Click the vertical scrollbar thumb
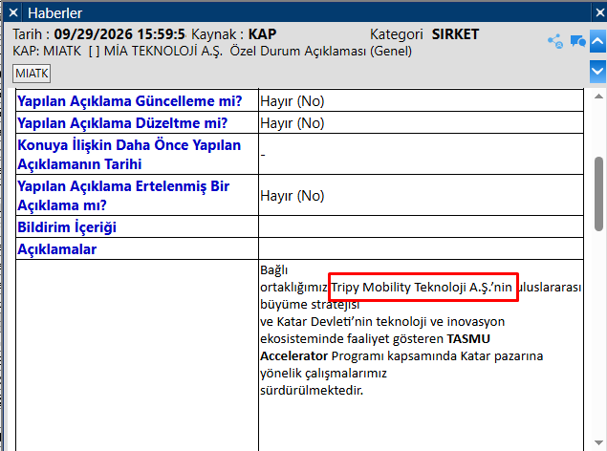 [x=598, y=194]
